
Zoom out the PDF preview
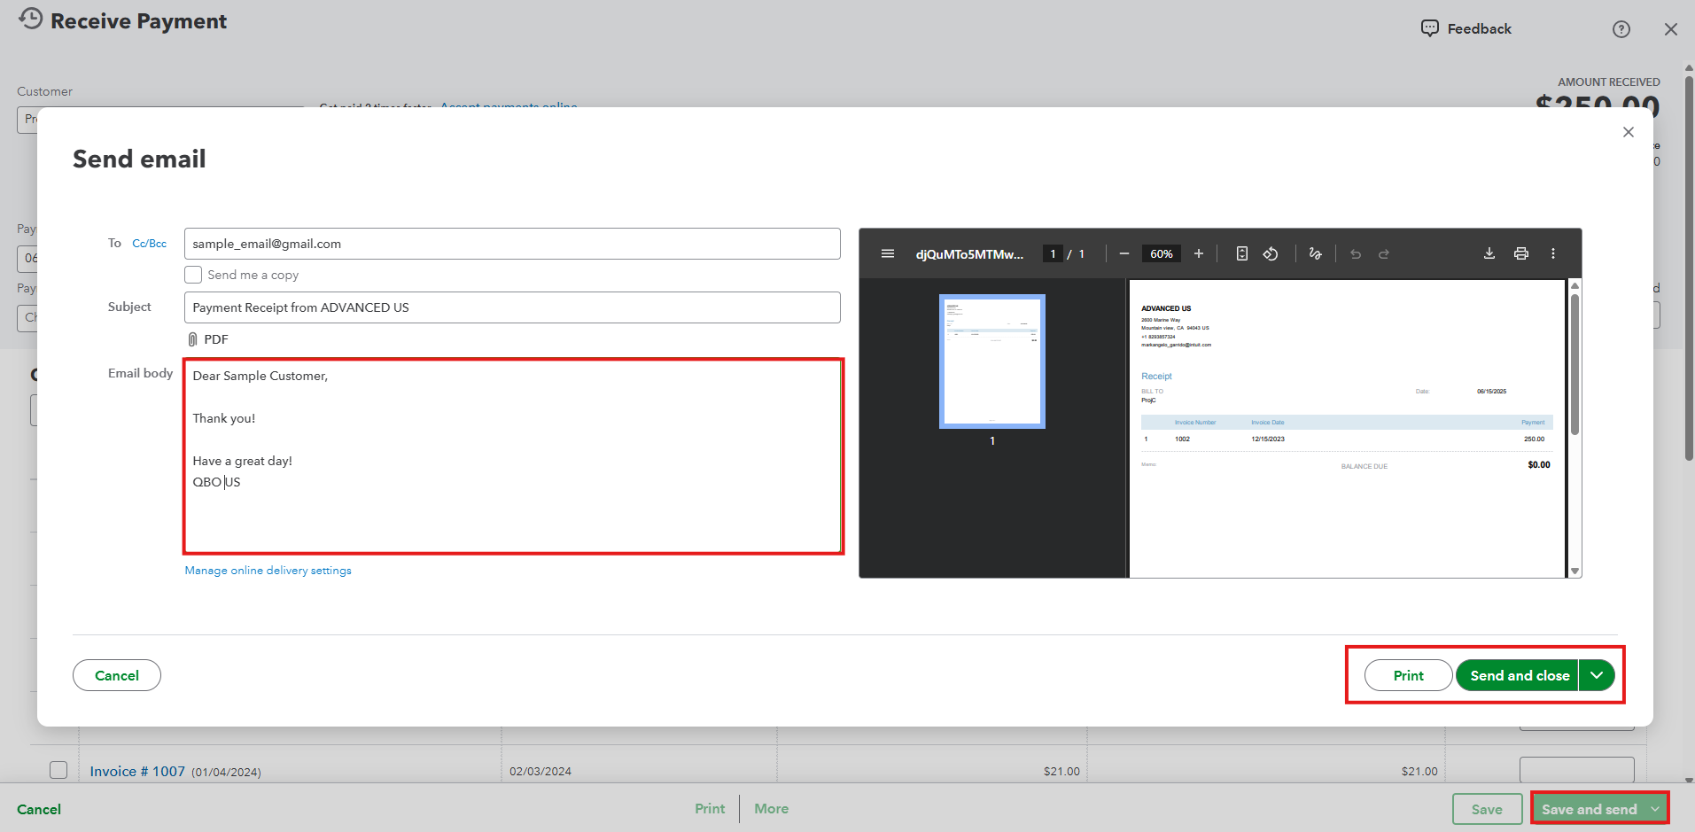click(1124, 254)
